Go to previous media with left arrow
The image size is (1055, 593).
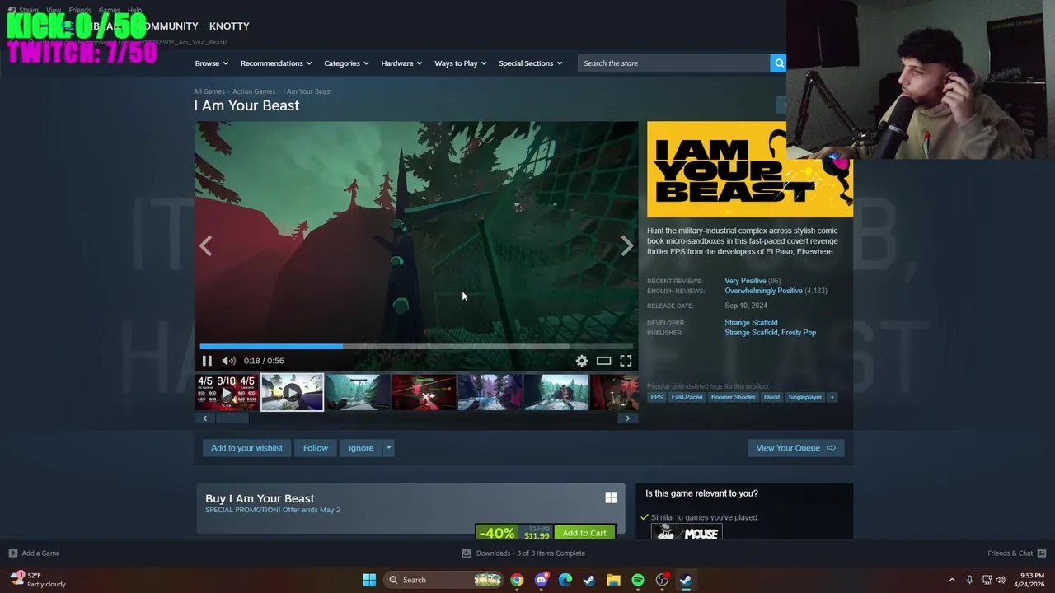(x=206, y=245)
